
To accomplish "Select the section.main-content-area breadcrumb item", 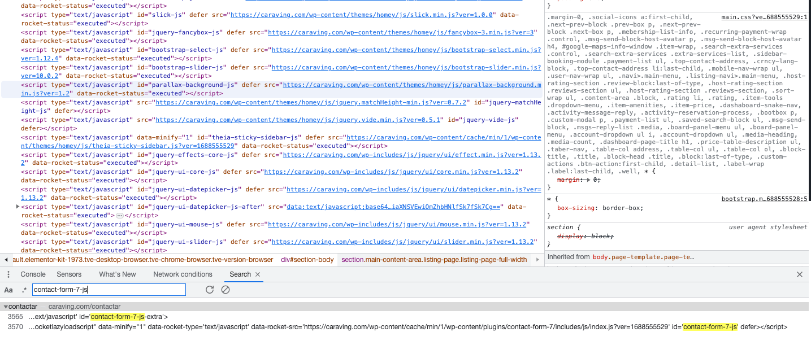I will pos(434,260).
